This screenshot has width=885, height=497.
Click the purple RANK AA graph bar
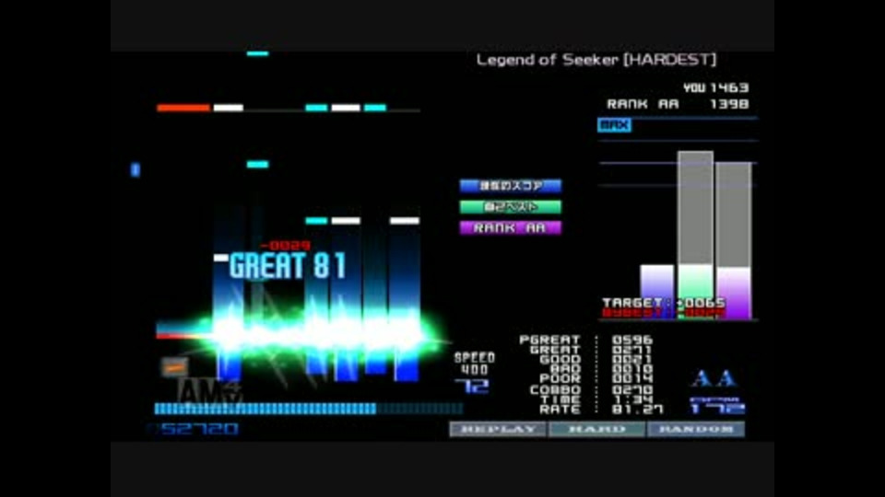(734, 240)
